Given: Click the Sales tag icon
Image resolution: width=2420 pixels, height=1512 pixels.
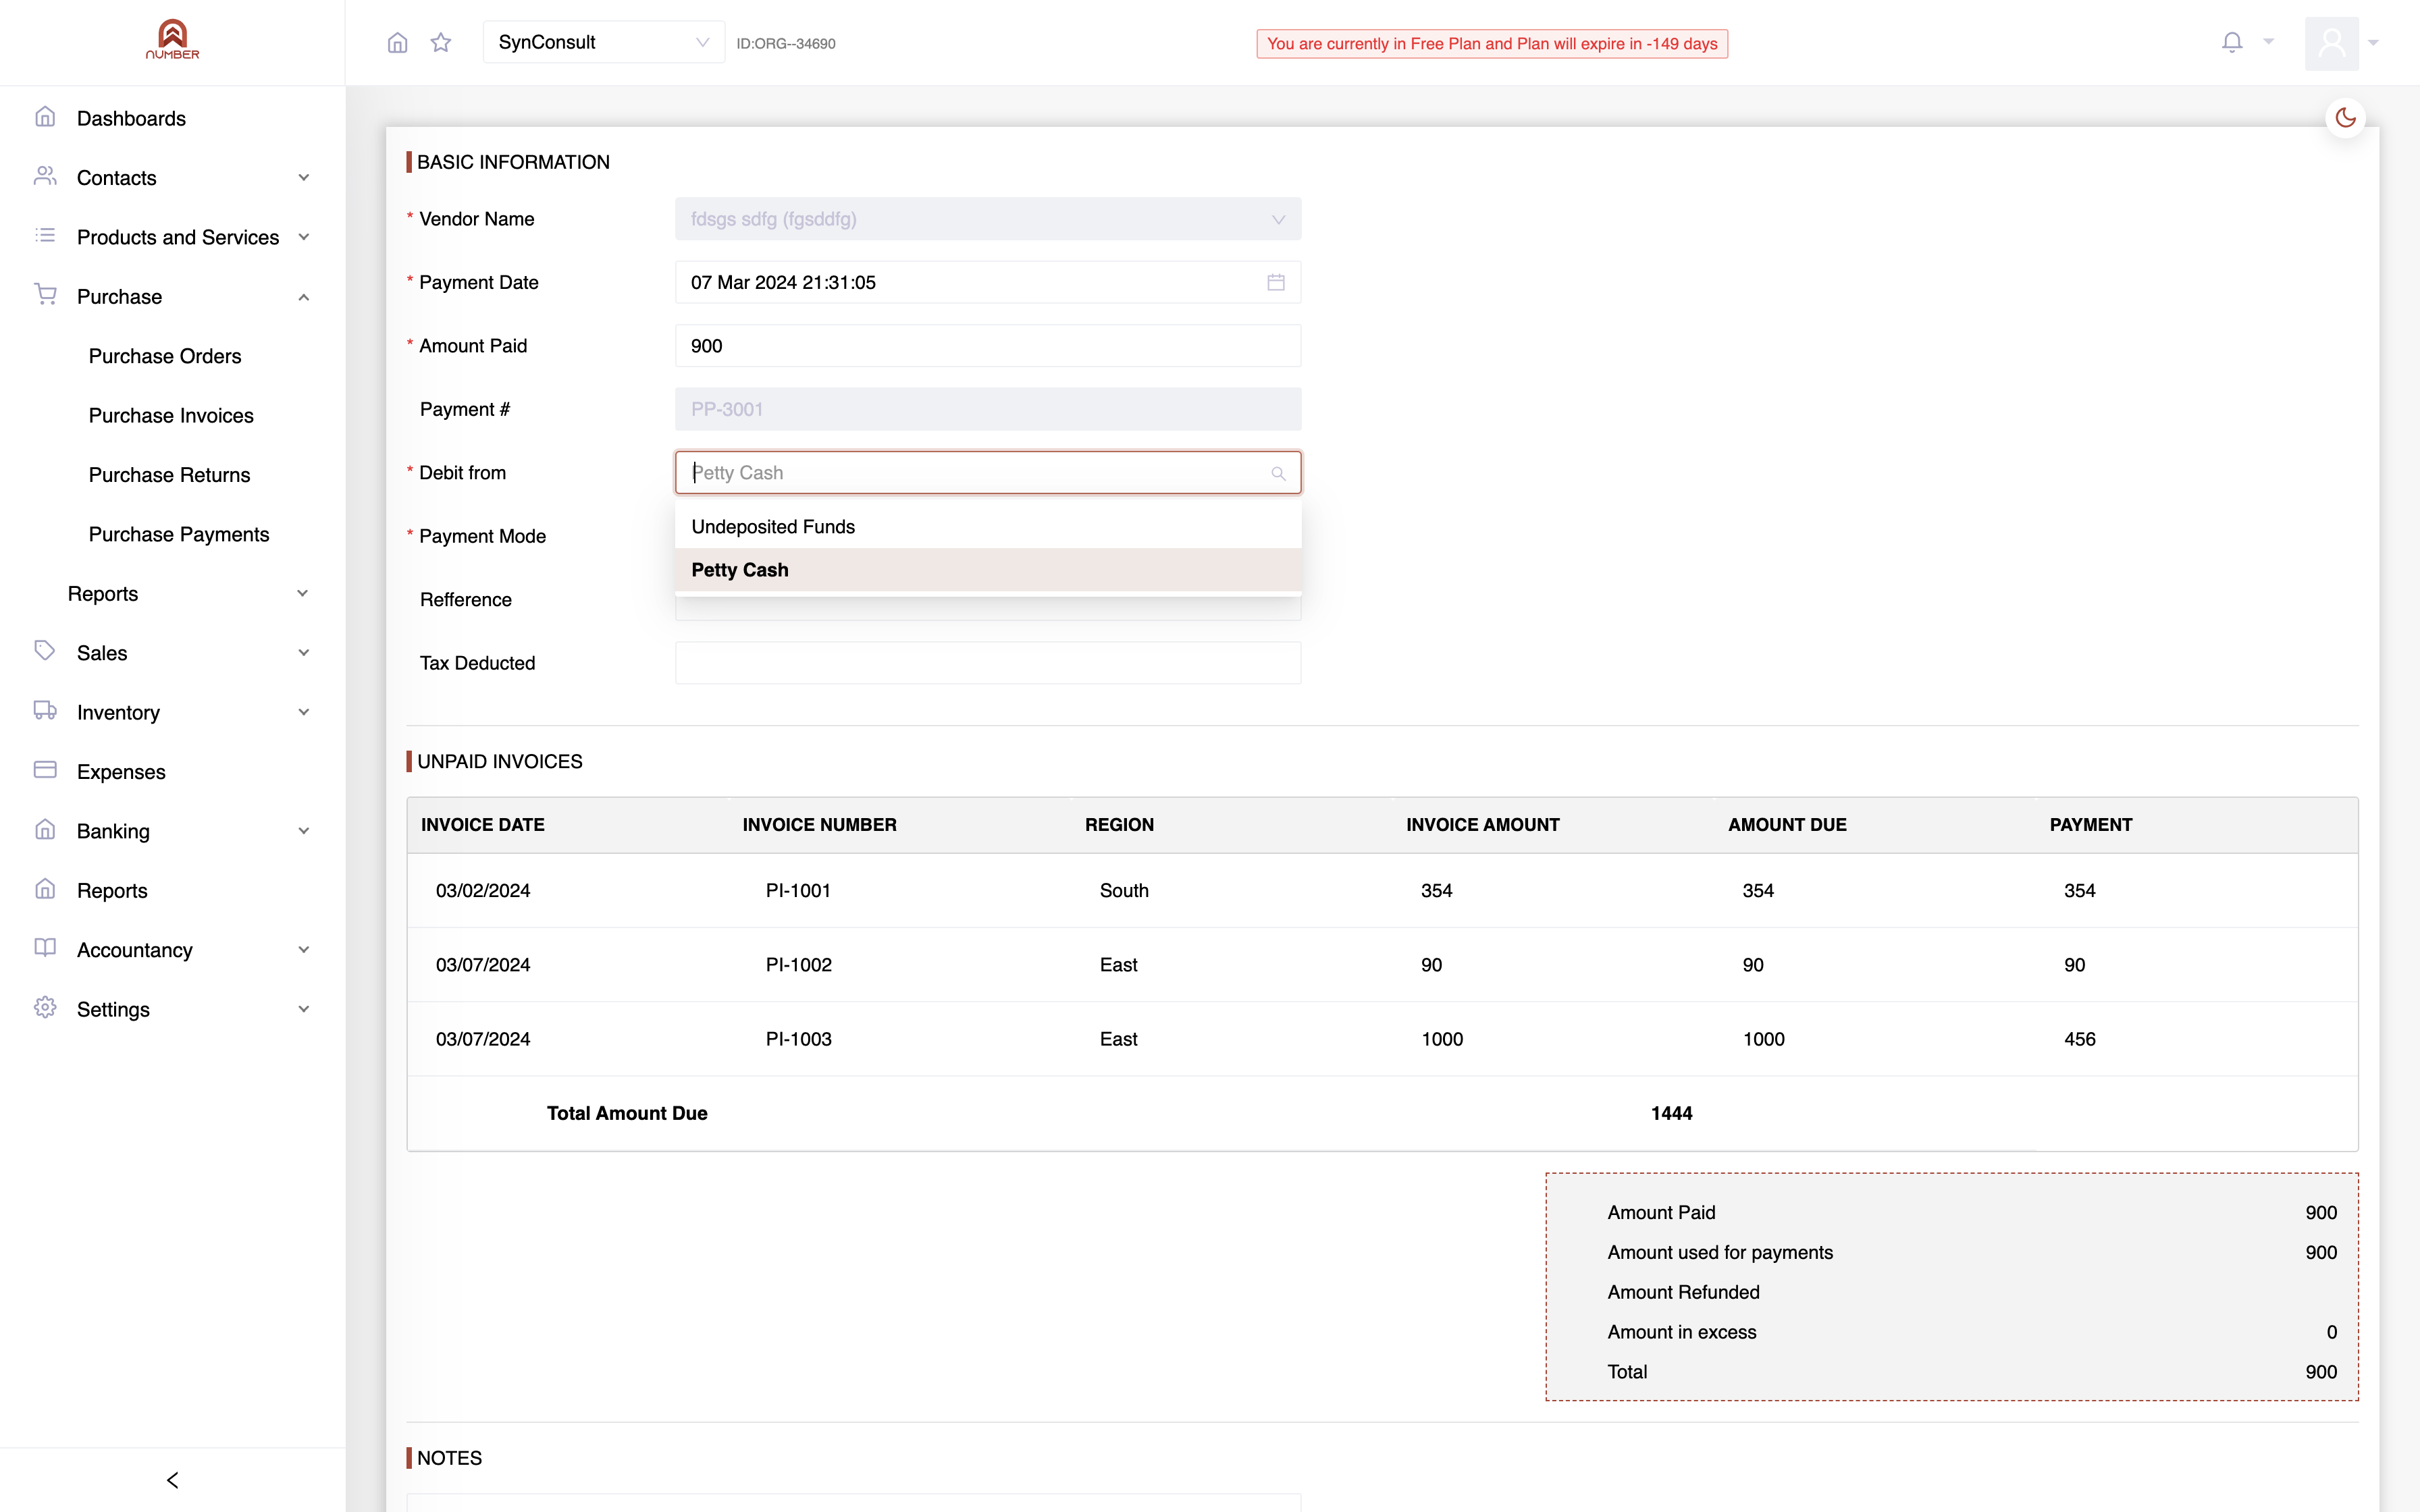Looking at the screenshot, I should [45, 651].
